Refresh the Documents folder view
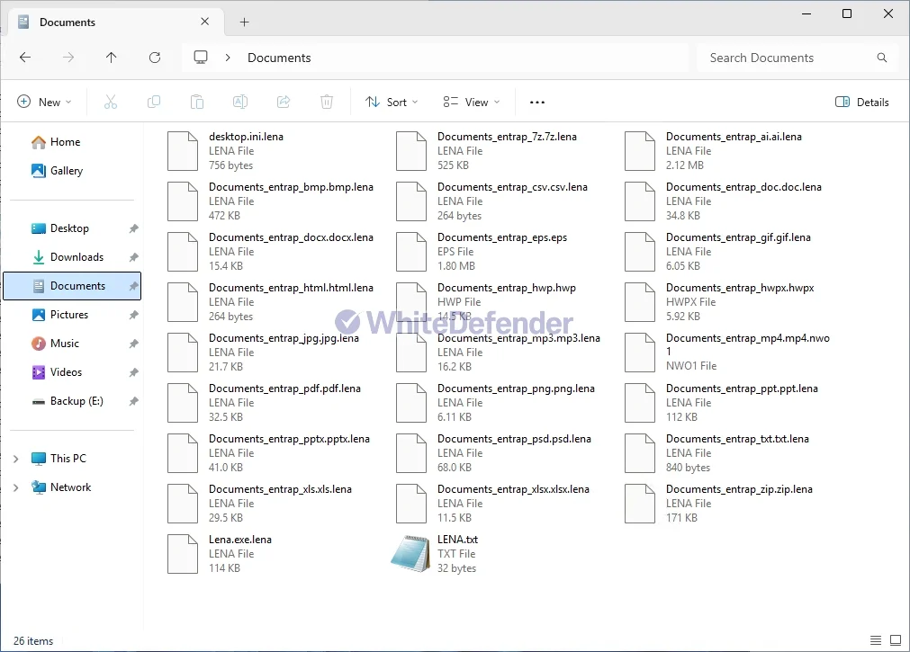Viewport: 910px width, 652px height. pos(155,58)
